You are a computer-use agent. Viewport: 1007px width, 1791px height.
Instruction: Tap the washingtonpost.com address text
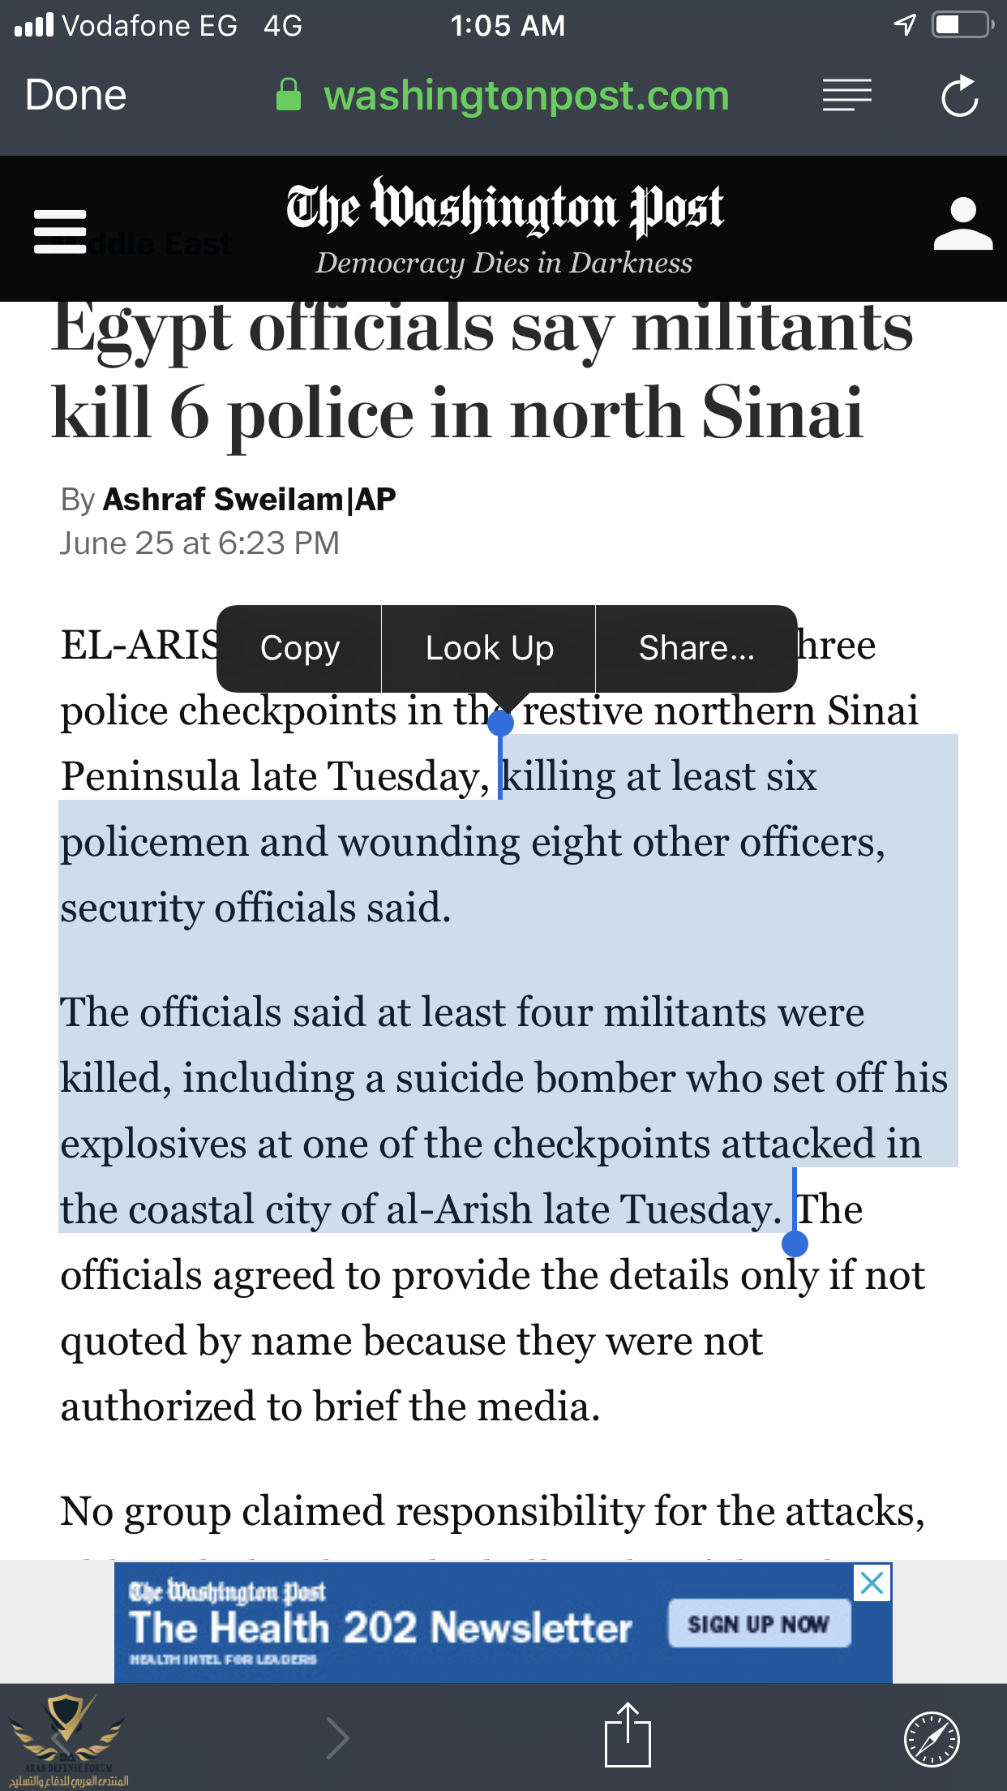pos(526,95)
